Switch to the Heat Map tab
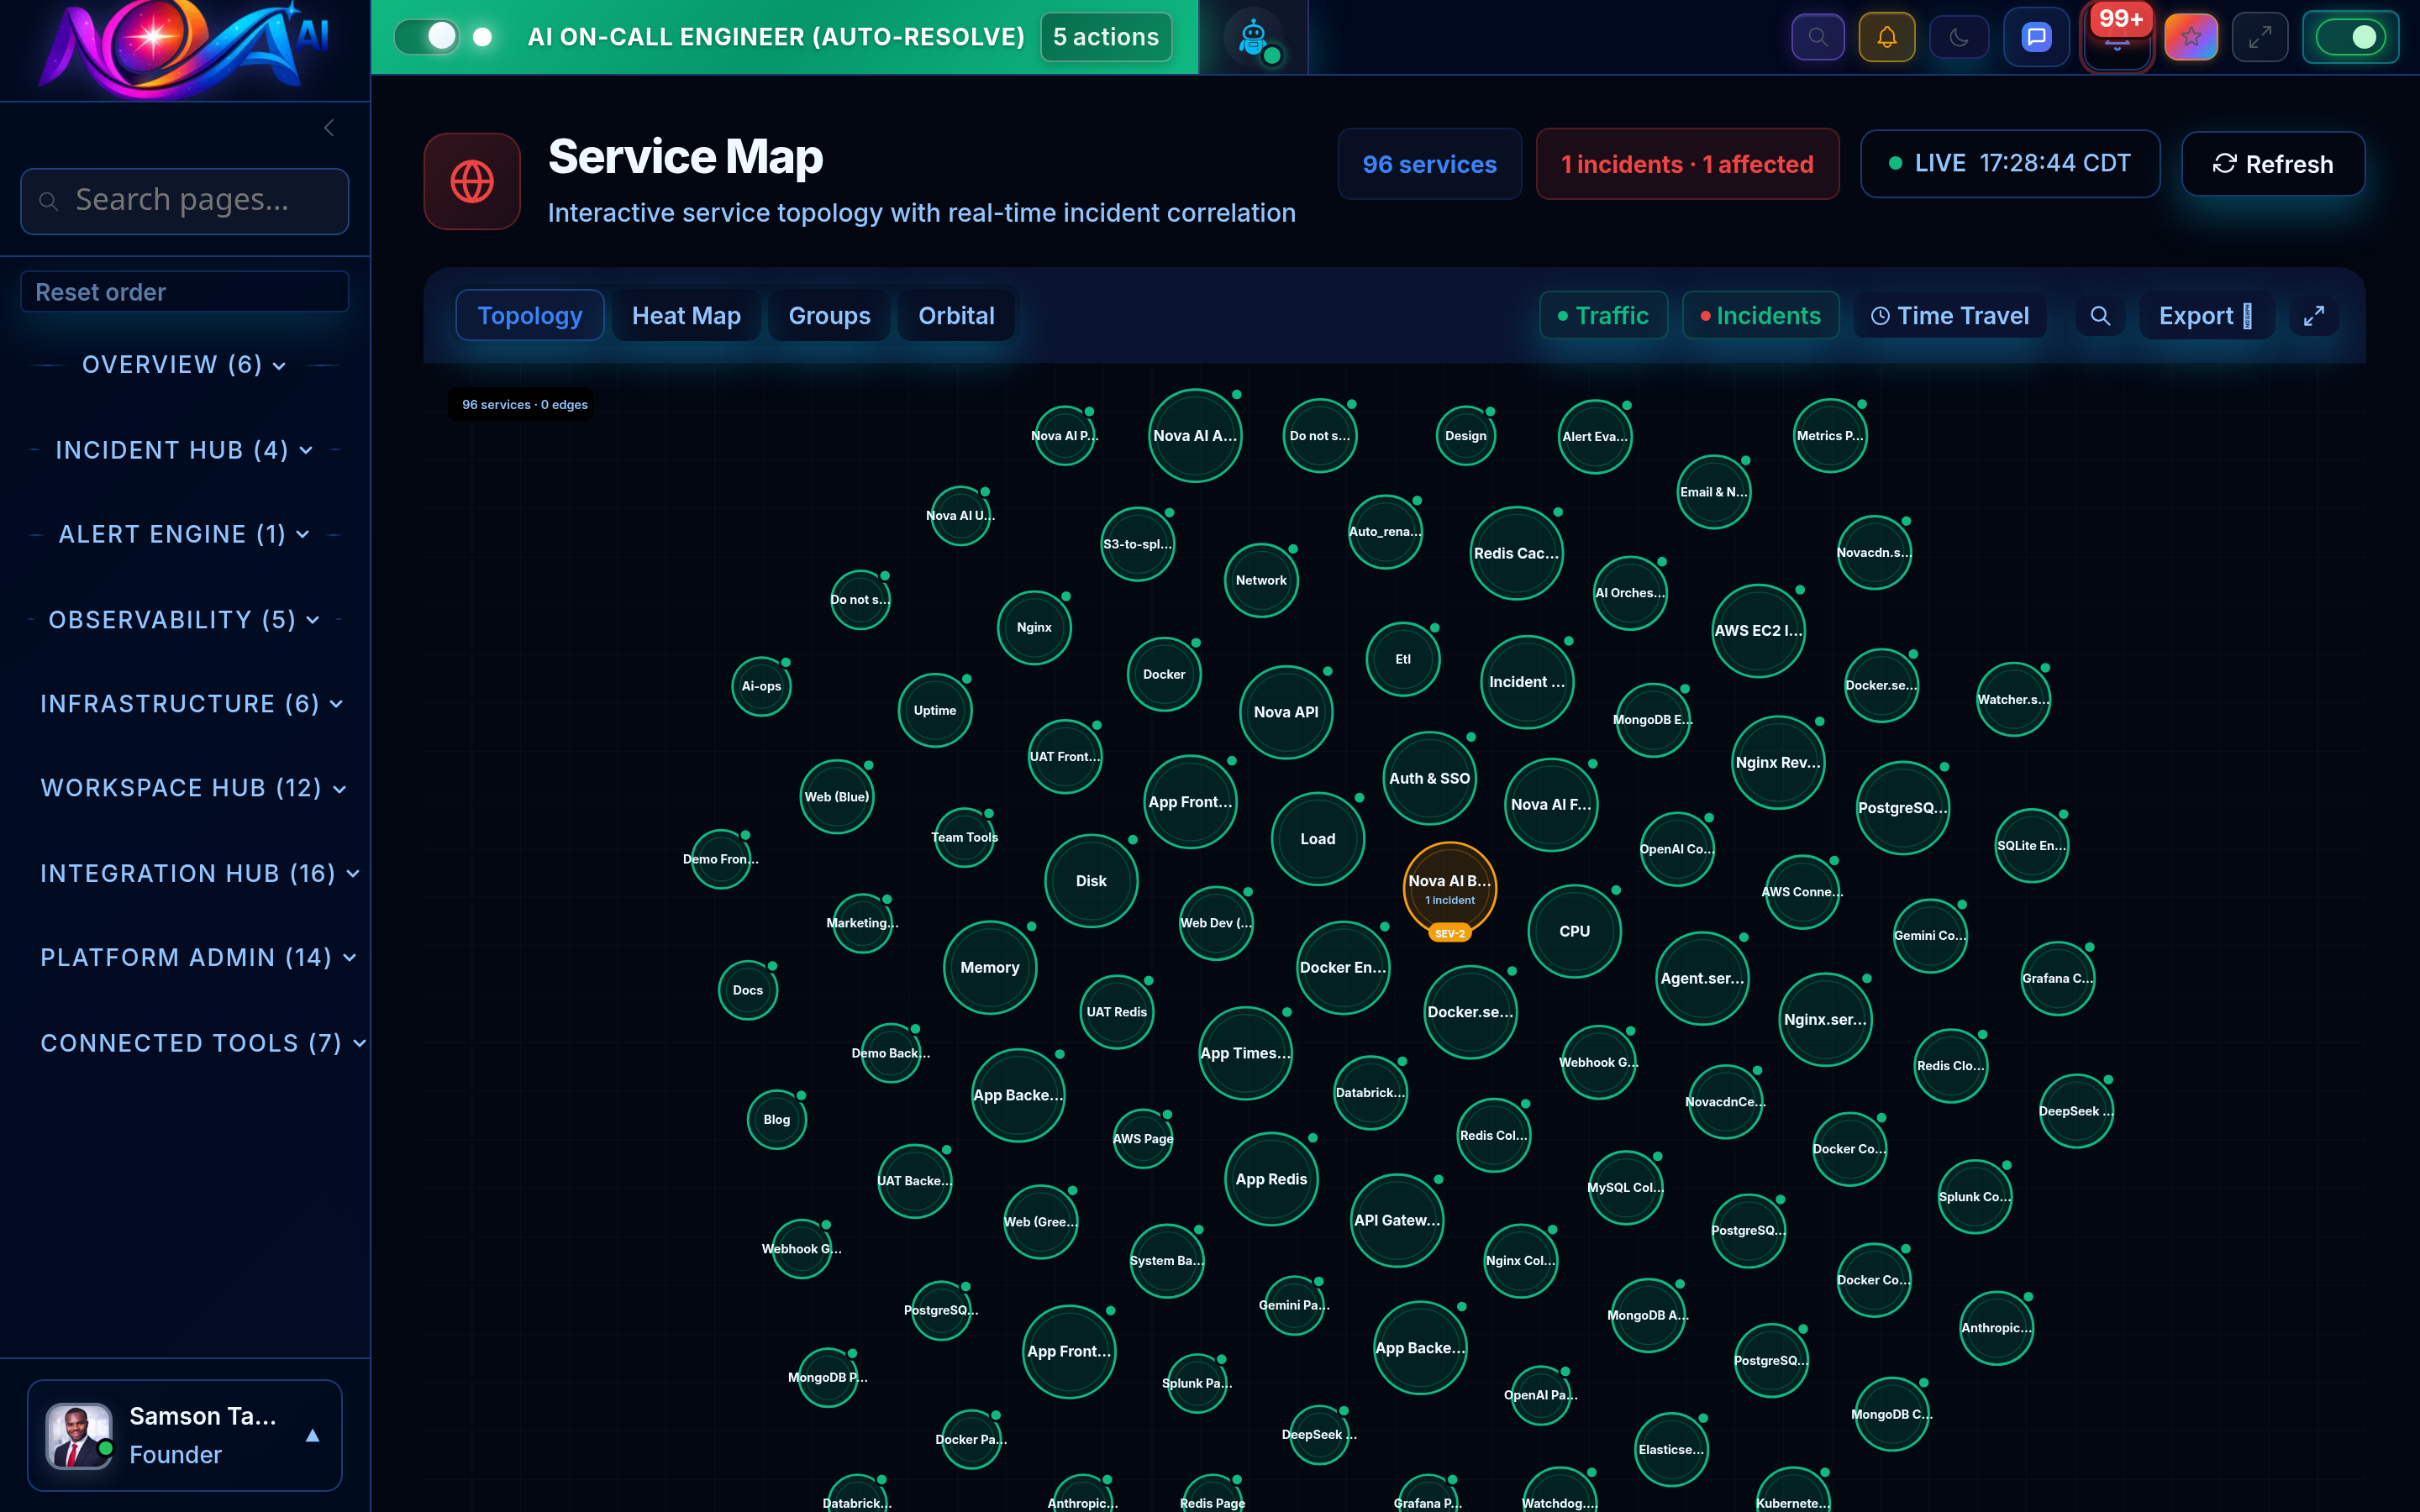2420x1512 pixels. [x=686, y=315]
